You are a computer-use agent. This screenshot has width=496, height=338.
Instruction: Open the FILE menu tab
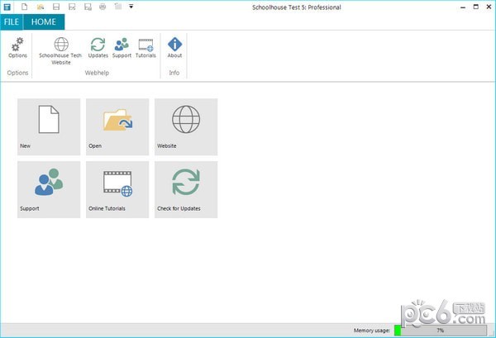pos(12,22)
